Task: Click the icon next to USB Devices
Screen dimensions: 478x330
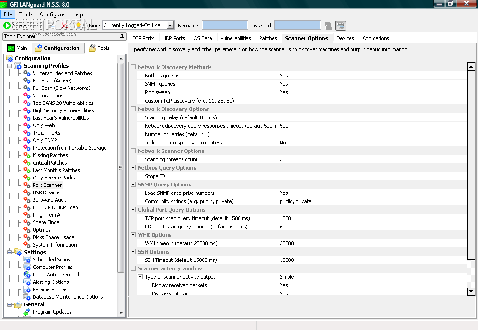Action: point(27,192)
